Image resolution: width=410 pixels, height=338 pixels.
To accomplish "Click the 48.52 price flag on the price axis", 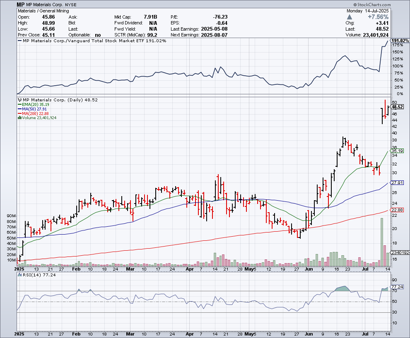I will [397, 107].
